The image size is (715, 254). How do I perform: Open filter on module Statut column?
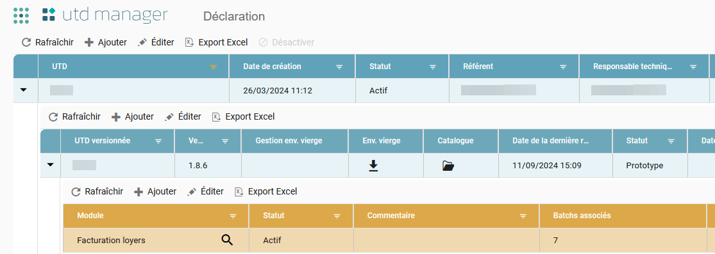(x=337, y=216)
